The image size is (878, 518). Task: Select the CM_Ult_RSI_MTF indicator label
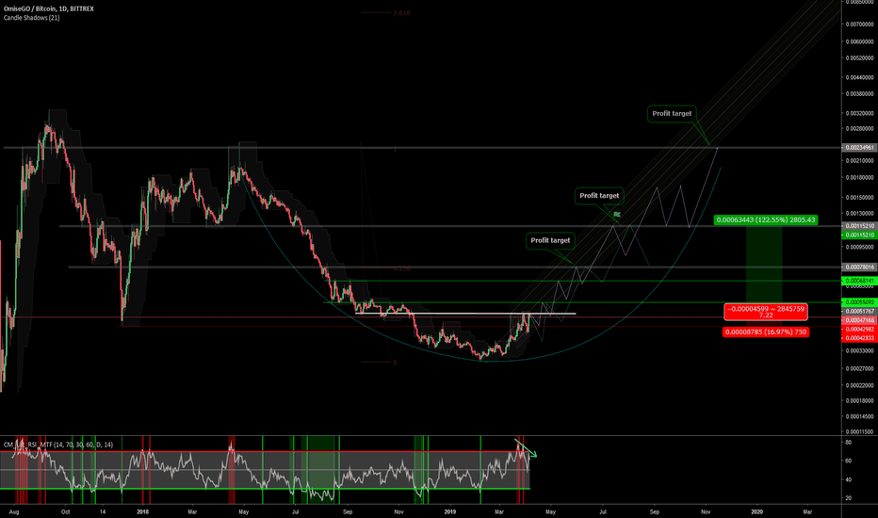coord(58,445)
